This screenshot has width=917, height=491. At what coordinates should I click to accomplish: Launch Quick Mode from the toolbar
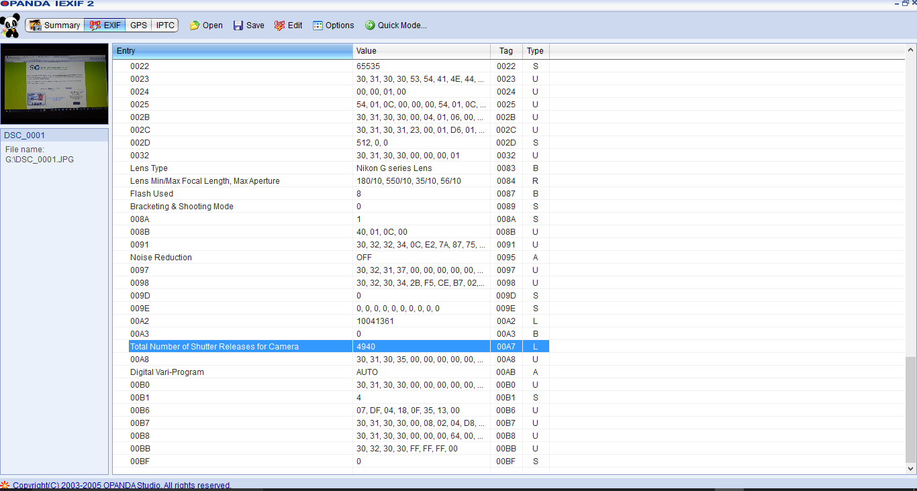coord(396,25)
